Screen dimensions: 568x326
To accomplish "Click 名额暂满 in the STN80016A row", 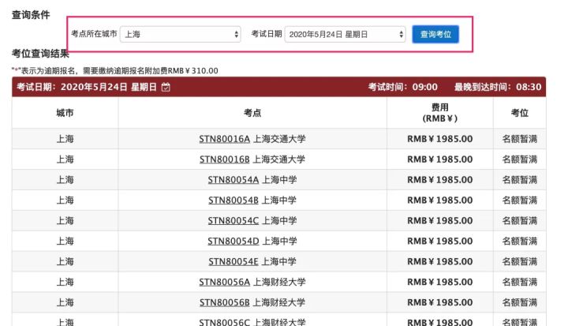I will pos(519,139).
